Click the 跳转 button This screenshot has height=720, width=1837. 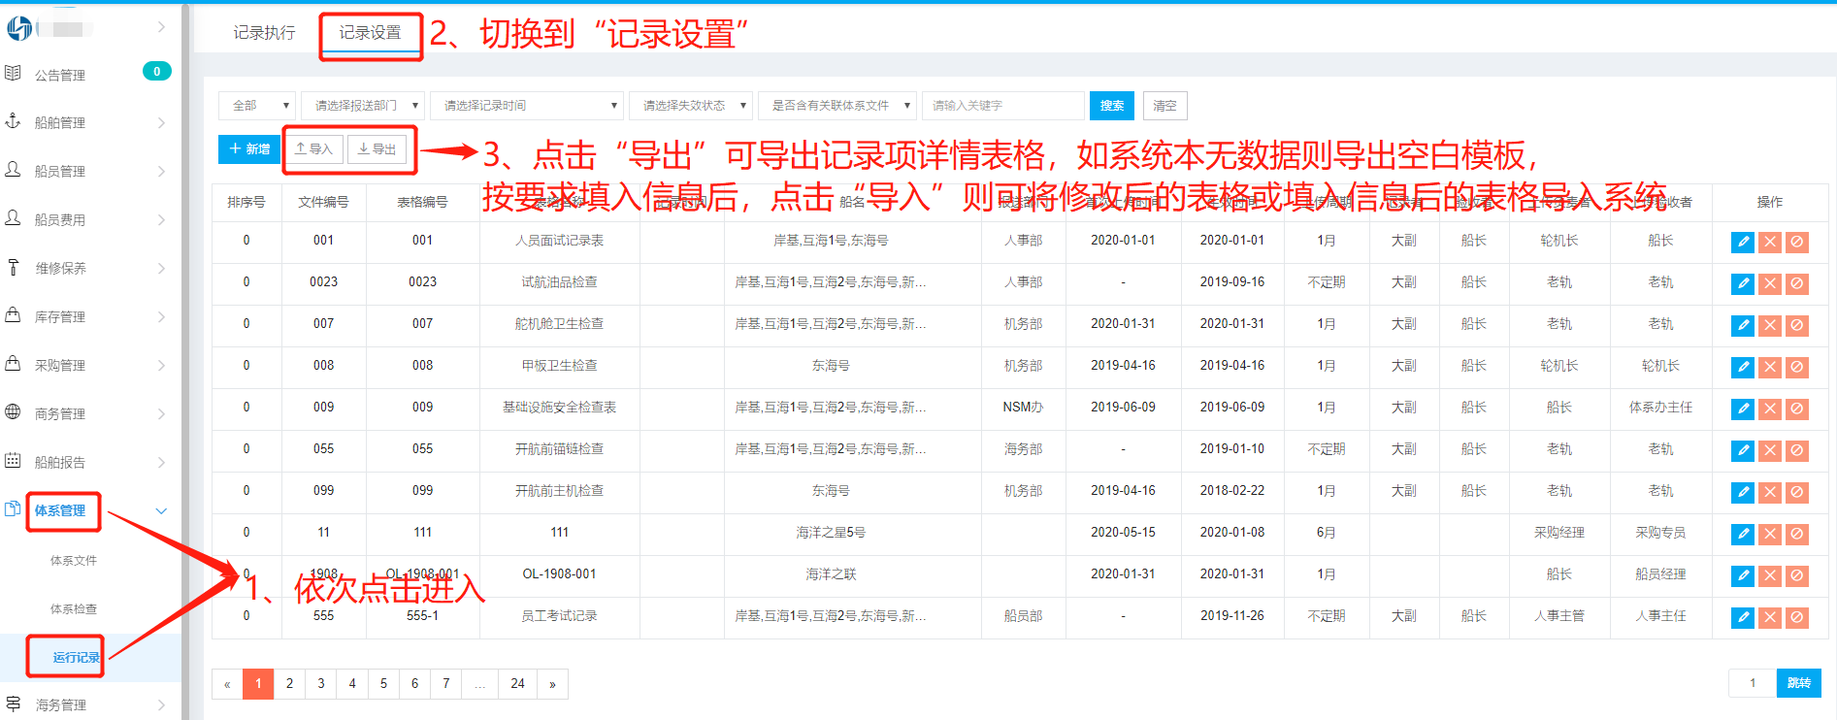click(x=1799, y=683)
